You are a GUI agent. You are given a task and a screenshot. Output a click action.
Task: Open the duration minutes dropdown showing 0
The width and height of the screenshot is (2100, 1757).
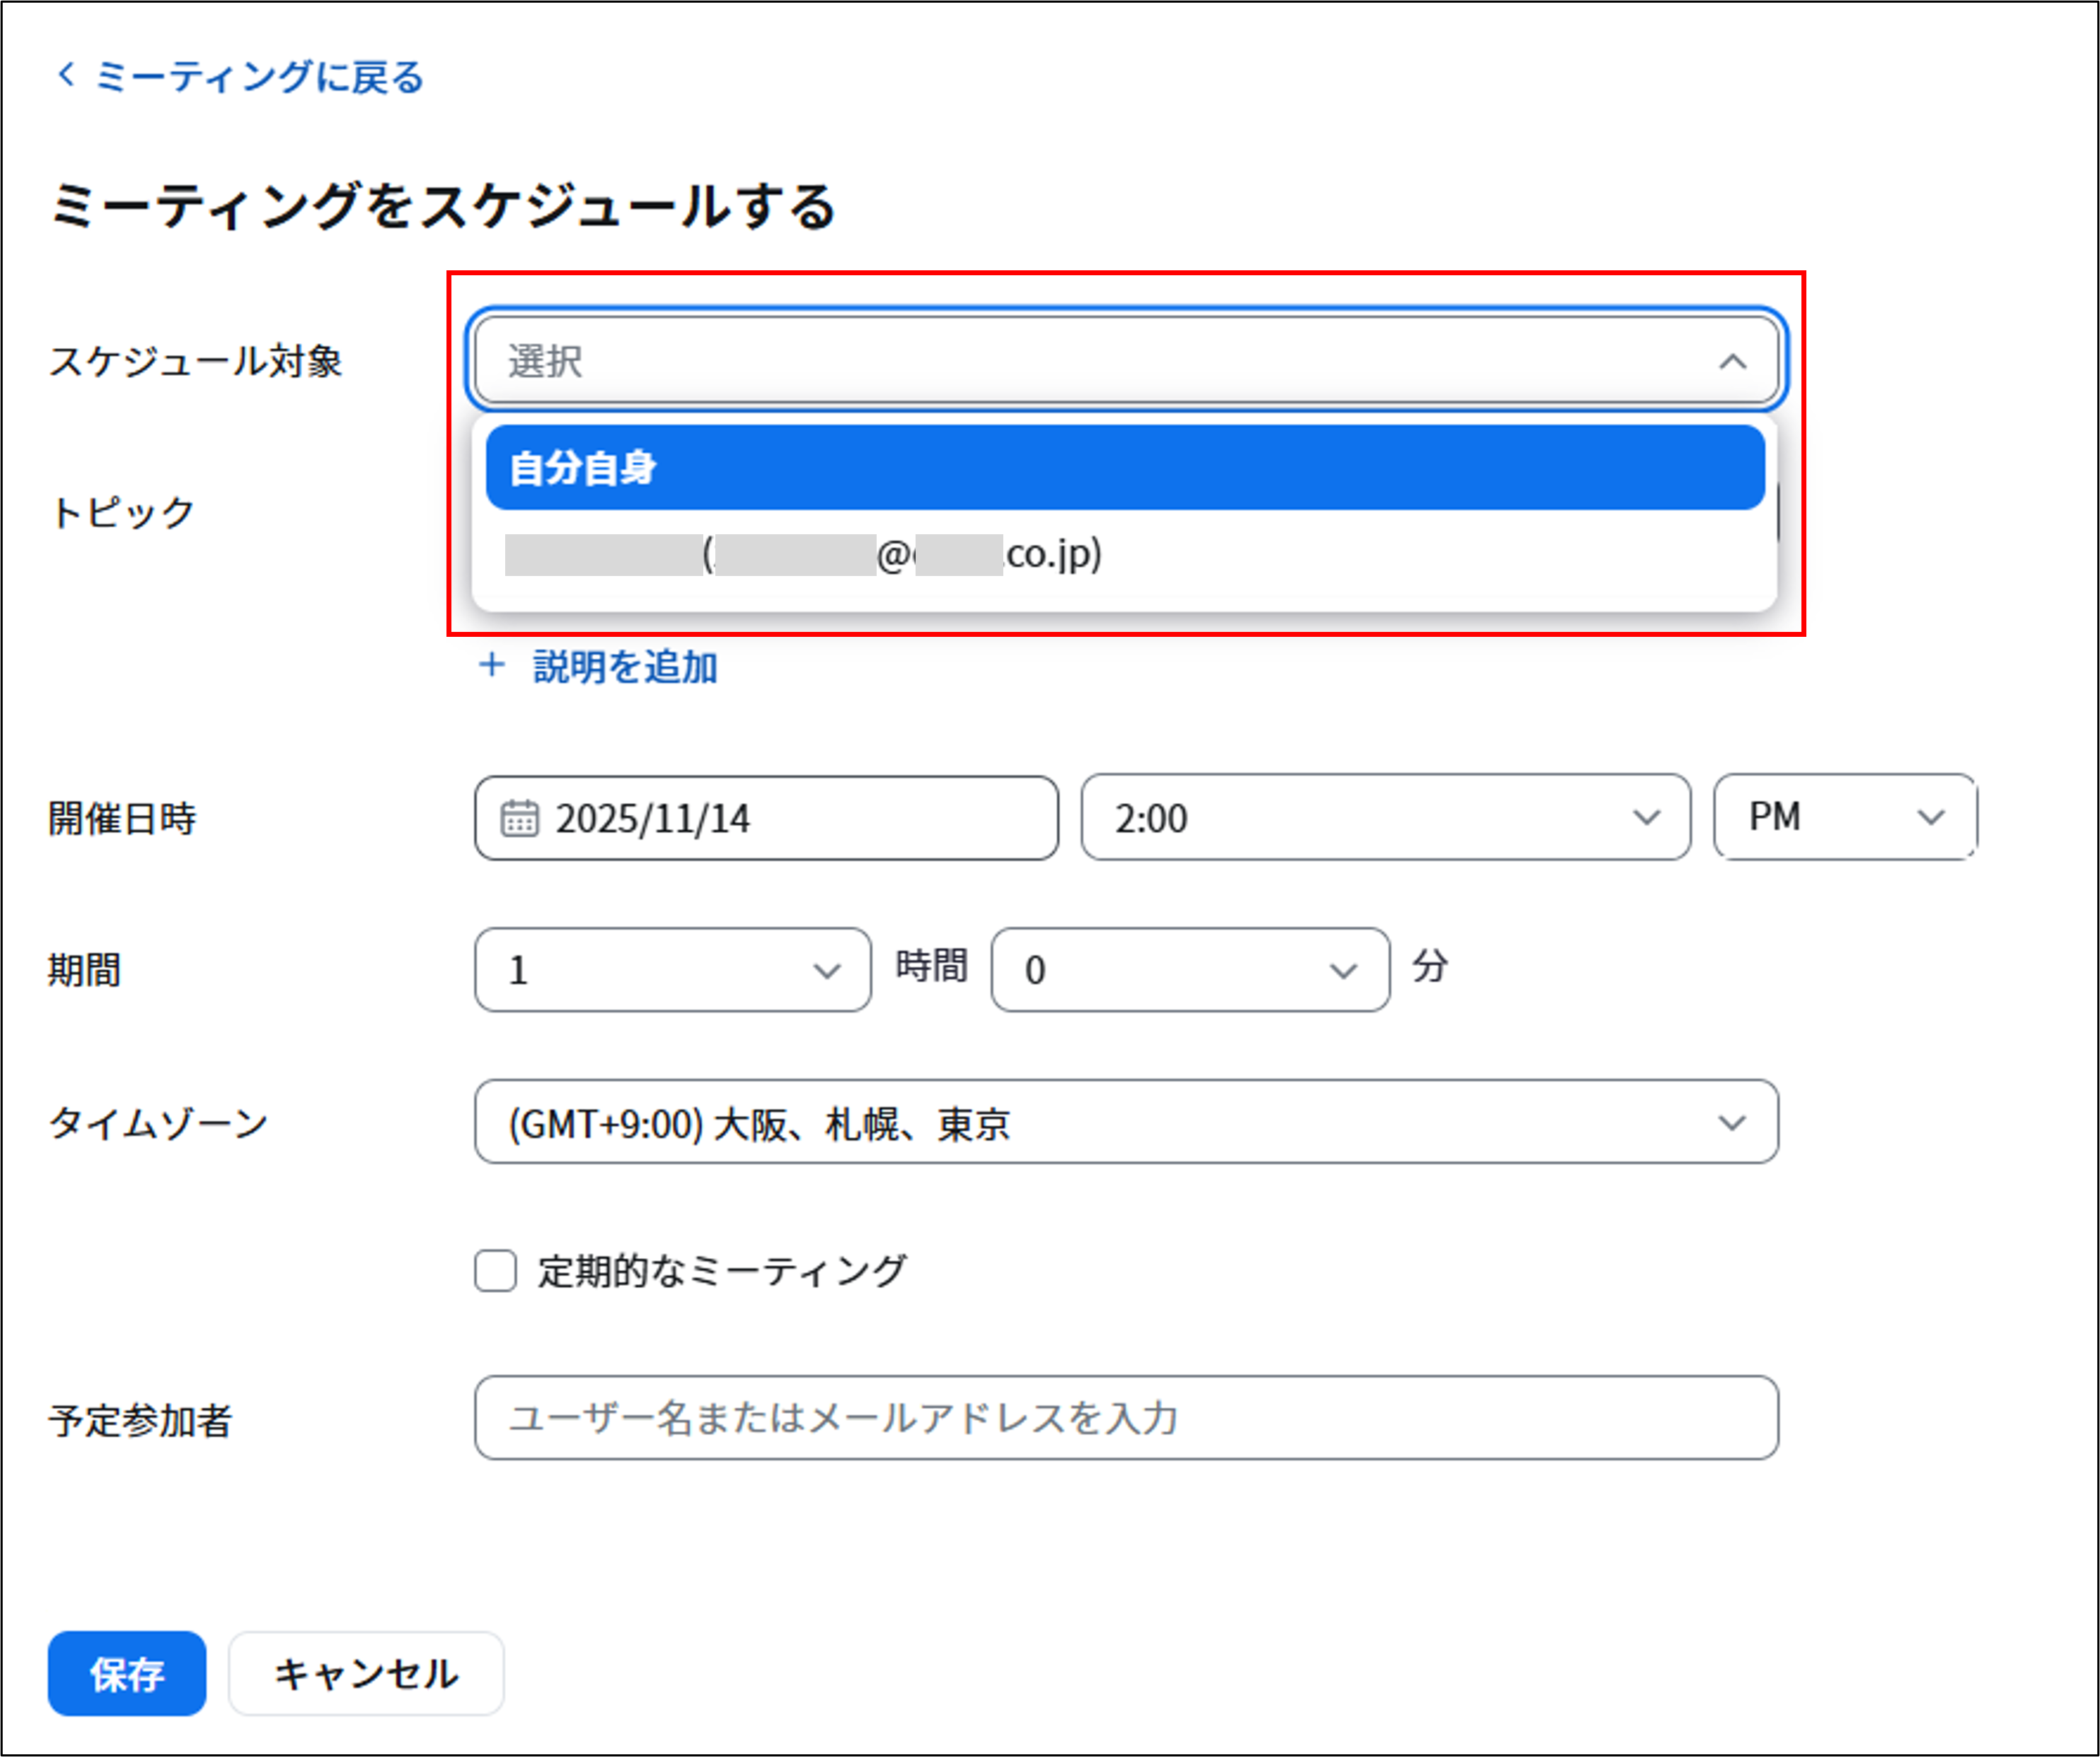tap(1190, 970)
